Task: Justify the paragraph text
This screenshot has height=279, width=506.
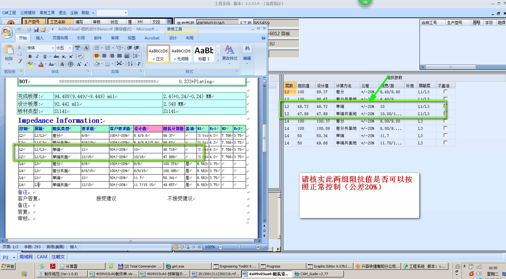Action: [x=120, y=56]
